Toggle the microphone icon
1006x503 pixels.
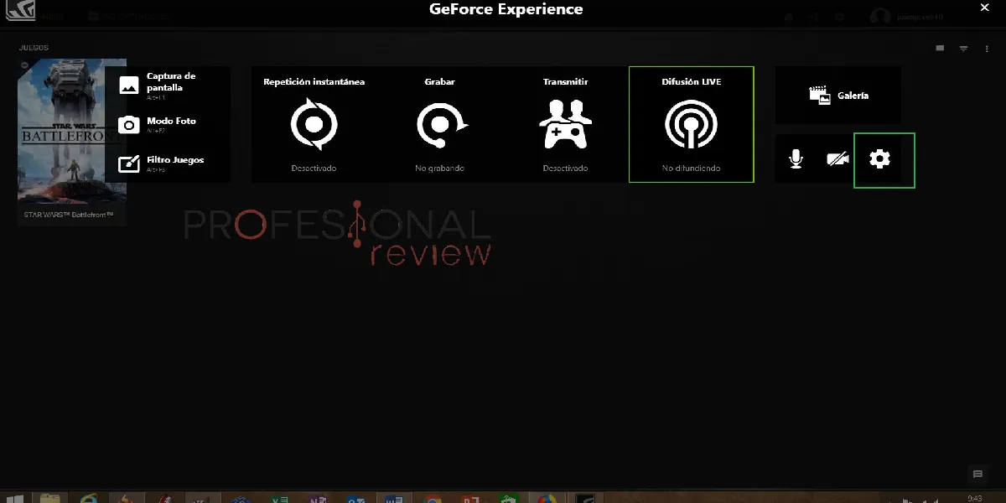pyautogui.click(x=796, y=159)
